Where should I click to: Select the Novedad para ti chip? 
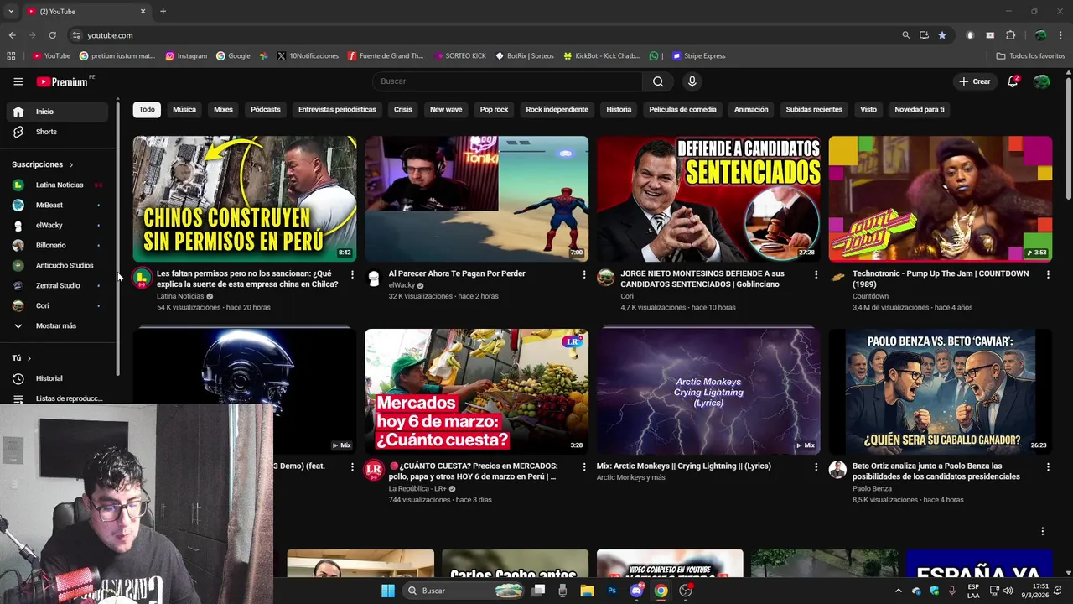tap(919, 109)
